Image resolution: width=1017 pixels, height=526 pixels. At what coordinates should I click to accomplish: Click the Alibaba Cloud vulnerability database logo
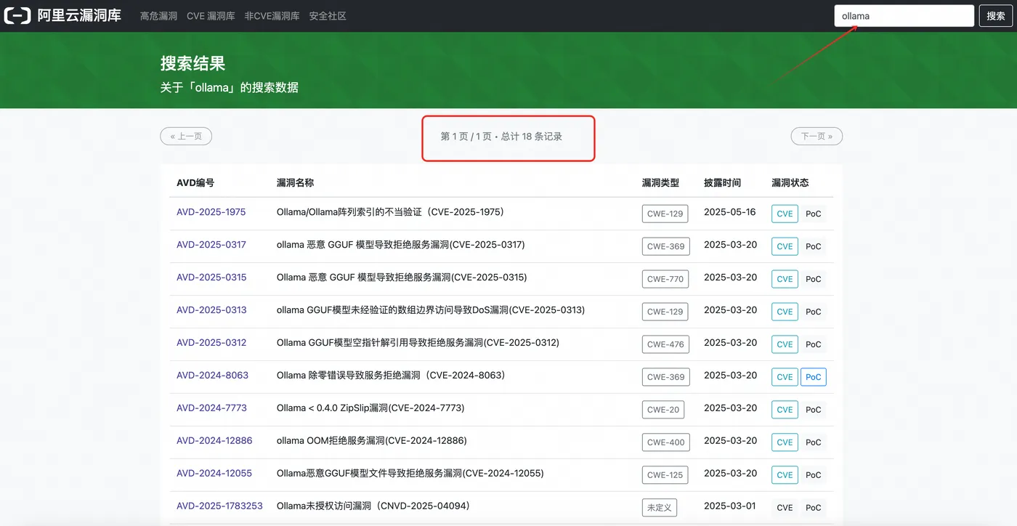coord(63,15)
